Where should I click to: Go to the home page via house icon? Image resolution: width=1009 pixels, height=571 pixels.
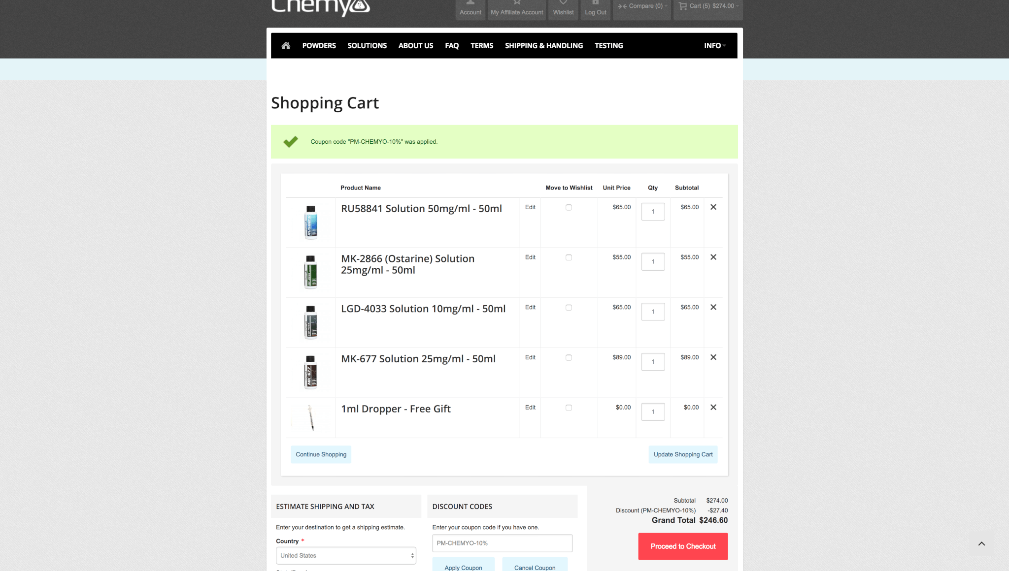tap(286, 45)
